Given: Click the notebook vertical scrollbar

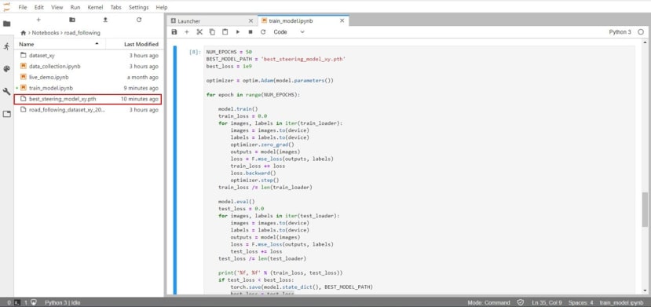Looking at the screenshot, I should (645, 210).
